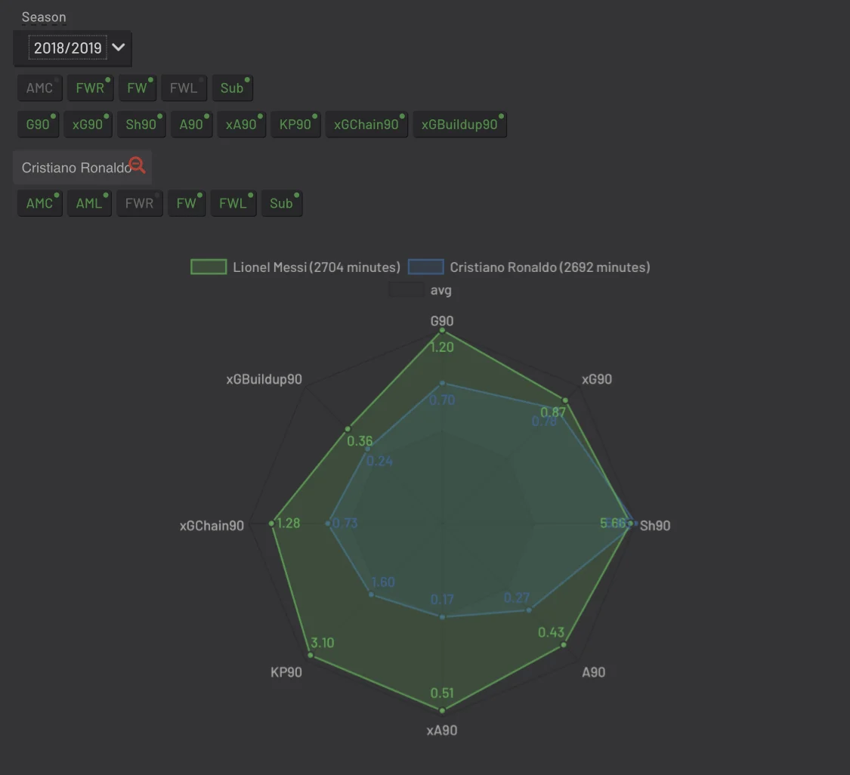Image resolution: width=850 pixels, height=775 pixels.
Task: Toggle Messi's FWR position filter
Action: [90, 88]
